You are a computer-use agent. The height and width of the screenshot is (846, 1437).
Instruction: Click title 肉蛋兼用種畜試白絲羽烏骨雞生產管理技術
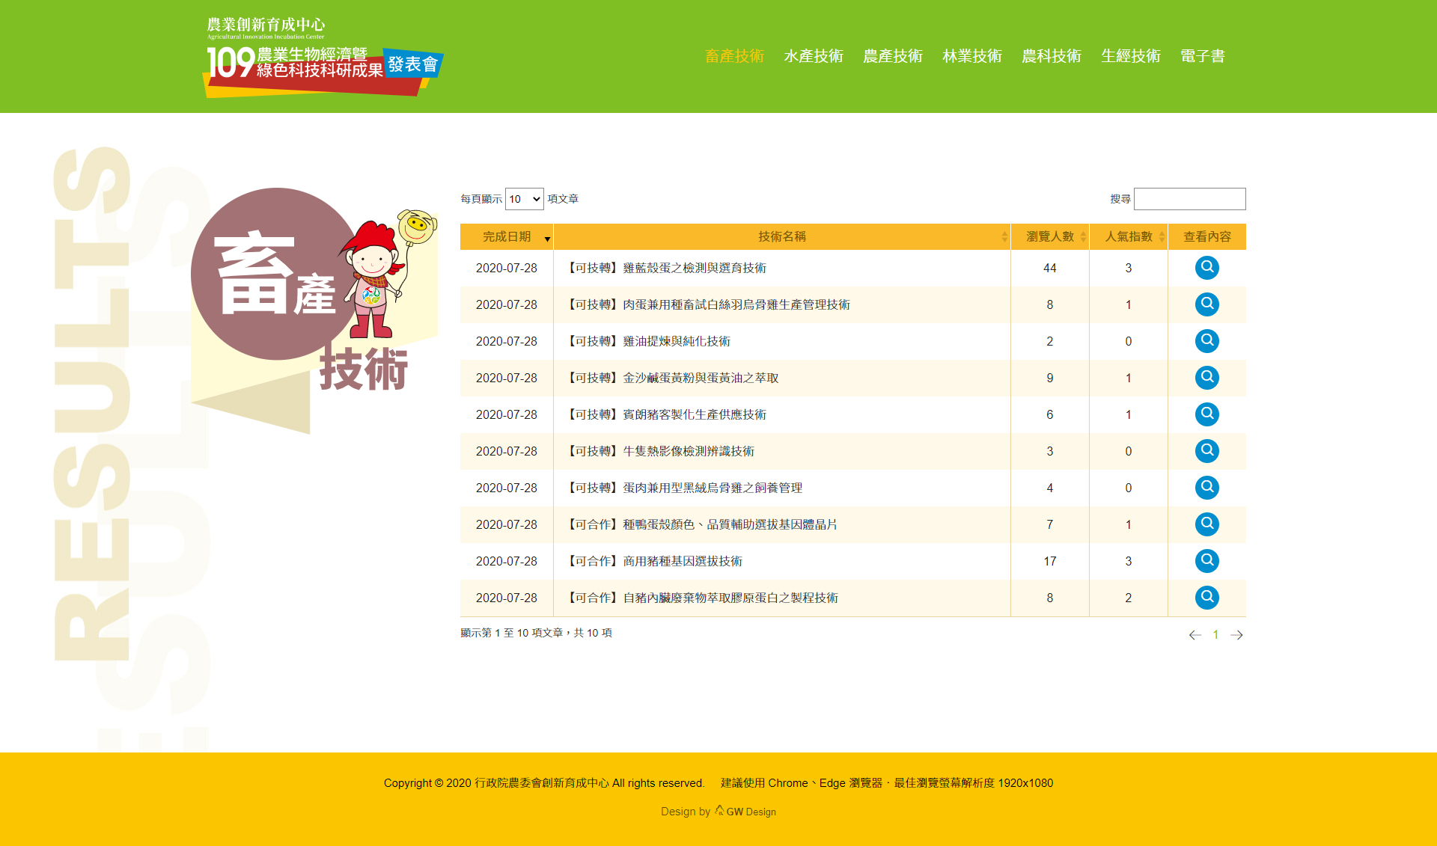coord(707,304)
